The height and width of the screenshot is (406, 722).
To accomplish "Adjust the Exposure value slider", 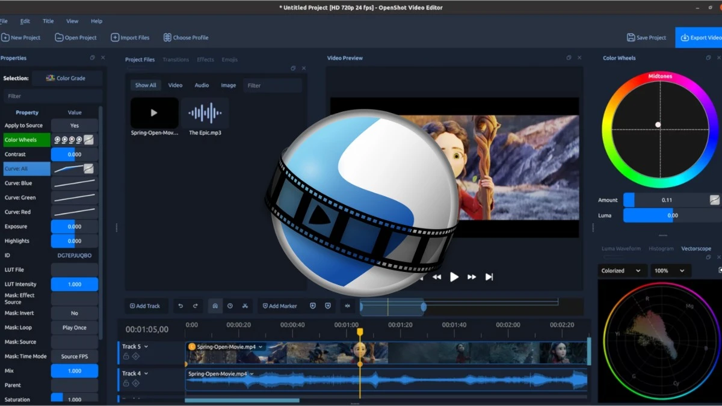I will click(x=75, y=227).
